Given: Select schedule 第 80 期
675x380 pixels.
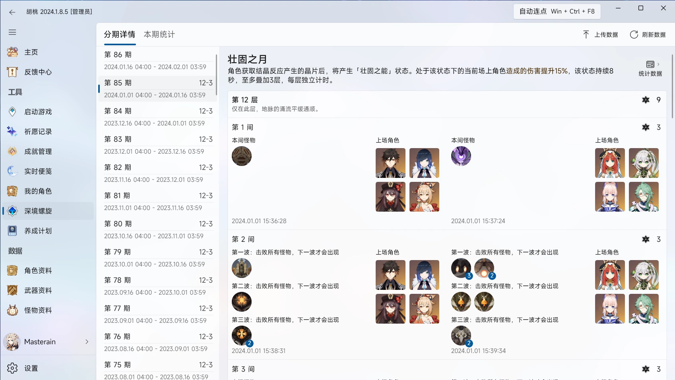Looking at the screenshot, I should tap(157, 230).
